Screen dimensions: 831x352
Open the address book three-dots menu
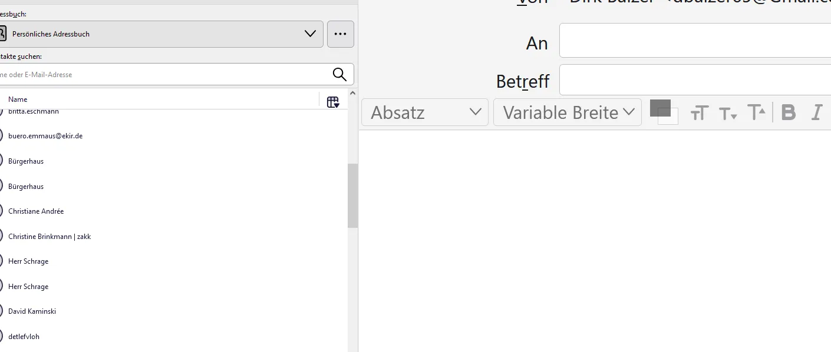[340, 34]
